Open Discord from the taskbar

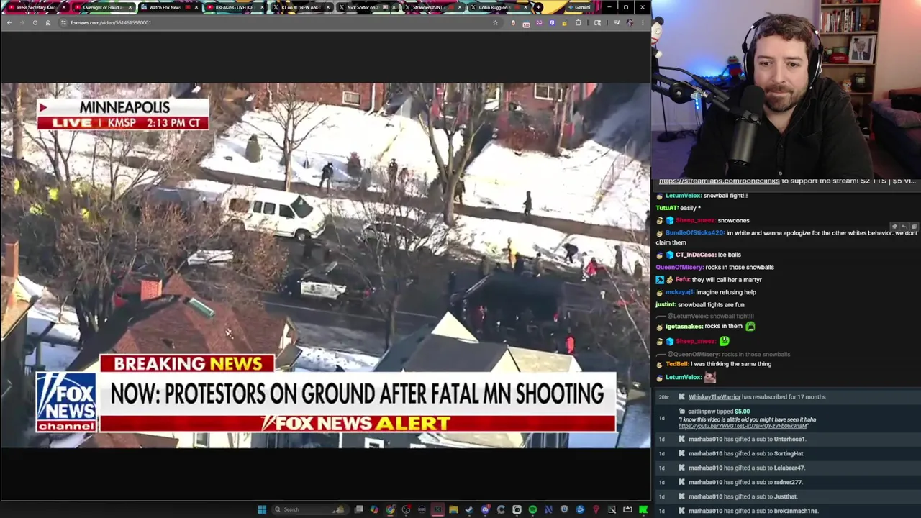tap(485, 509)
